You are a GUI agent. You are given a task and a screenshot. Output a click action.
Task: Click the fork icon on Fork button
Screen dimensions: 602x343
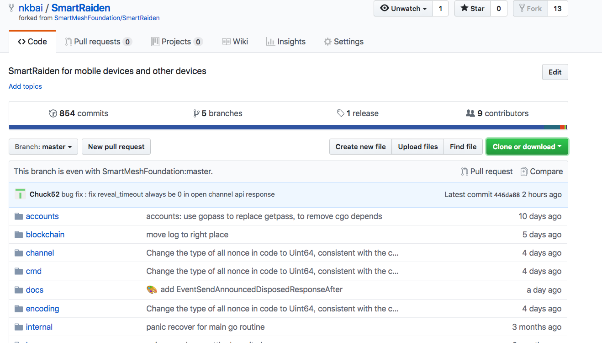pos(522,8)
